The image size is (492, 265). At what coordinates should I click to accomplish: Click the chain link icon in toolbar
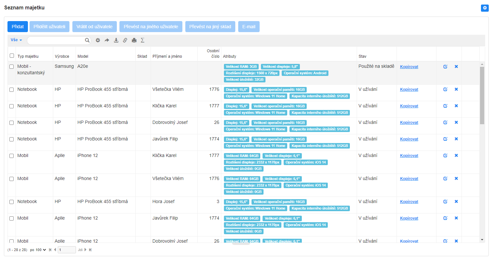click(125, 40)
